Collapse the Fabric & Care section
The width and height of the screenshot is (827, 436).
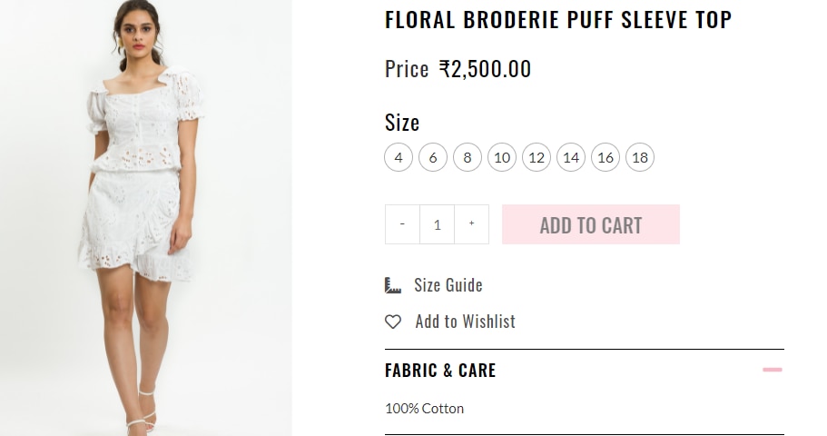(x=773, y=370)
